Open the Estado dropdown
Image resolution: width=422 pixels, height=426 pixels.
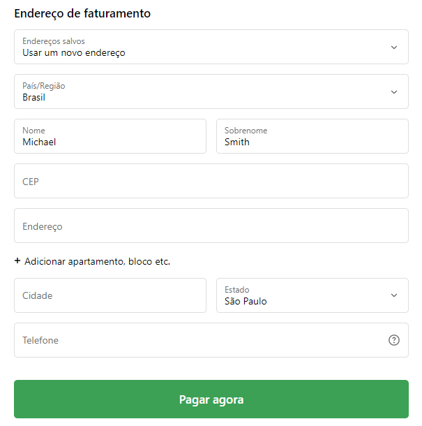coord(312,295)
